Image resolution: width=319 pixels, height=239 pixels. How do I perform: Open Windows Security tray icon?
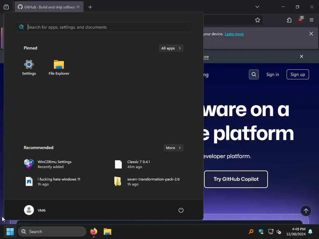(x=261, y=232)
